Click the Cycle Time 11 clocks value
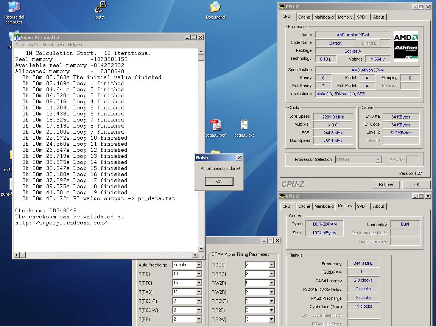Image resolution: width=436 pixels, height=327 pixels. 363,307
